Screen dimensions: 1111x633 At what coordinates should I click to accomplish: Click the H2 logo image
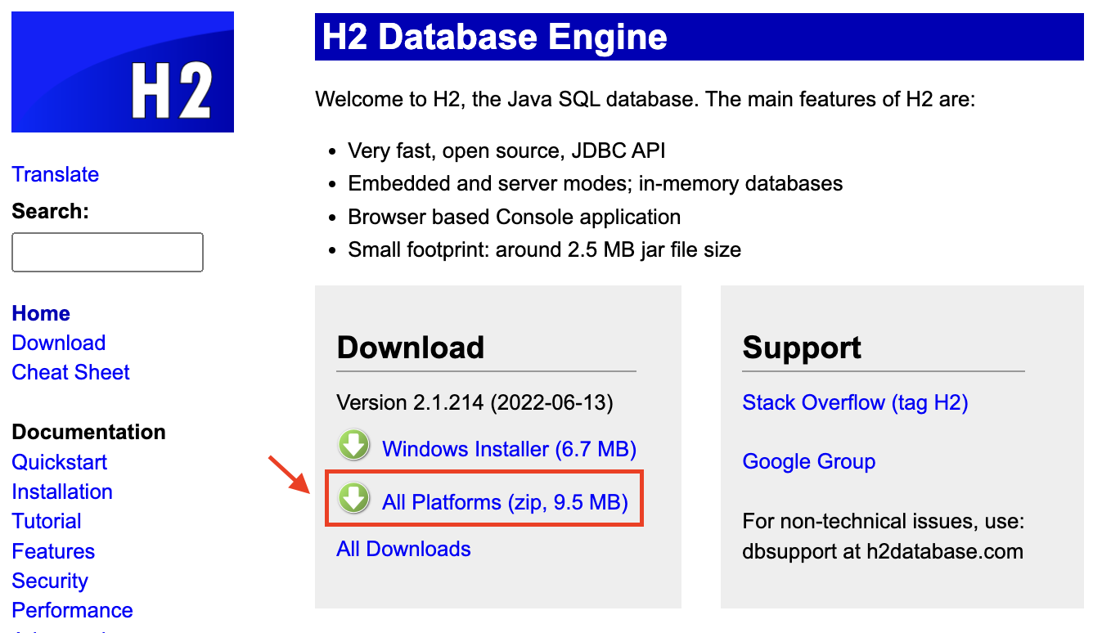(x=121, y=71)
